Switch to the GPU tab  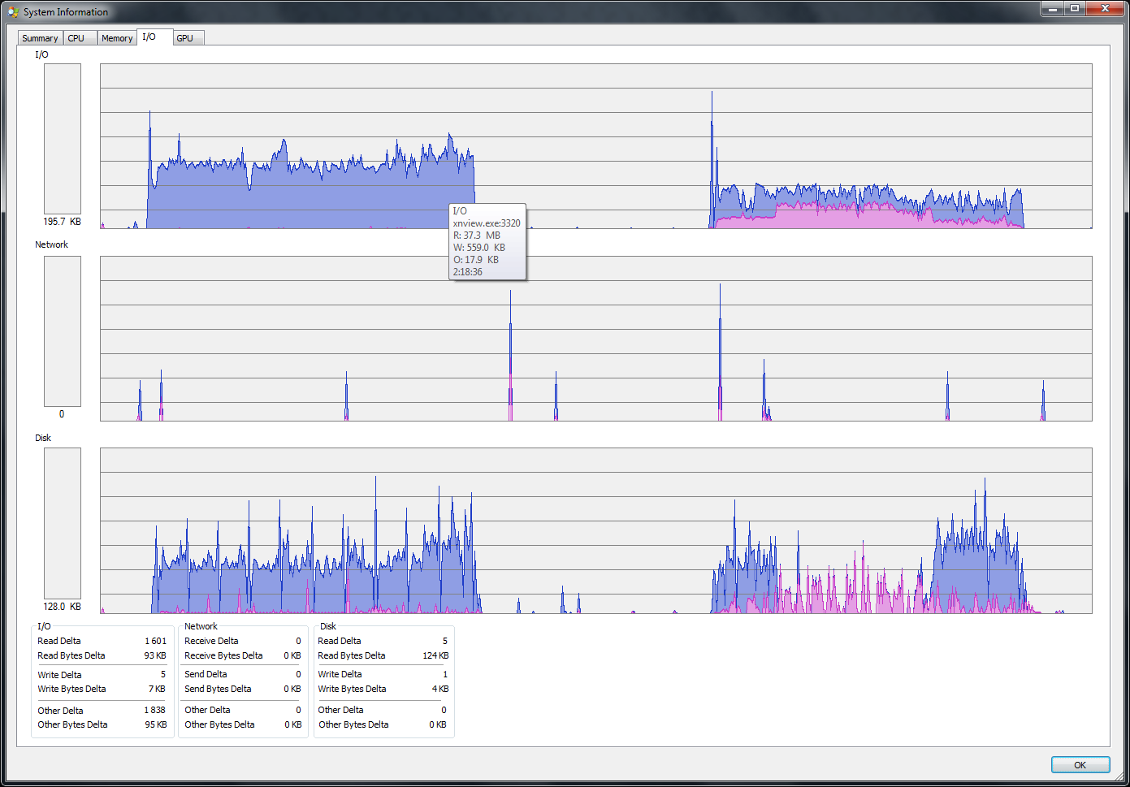188,38
